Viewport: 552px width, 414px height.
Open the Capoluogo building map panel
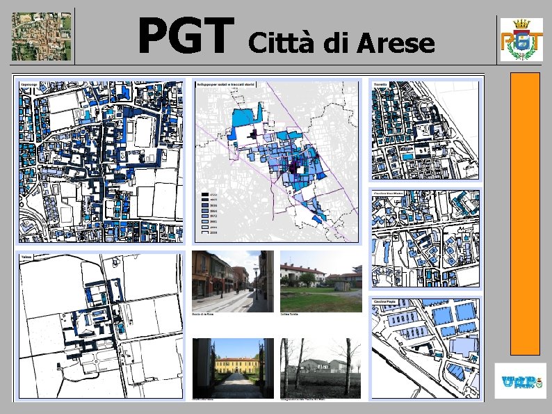pos(101,162)
